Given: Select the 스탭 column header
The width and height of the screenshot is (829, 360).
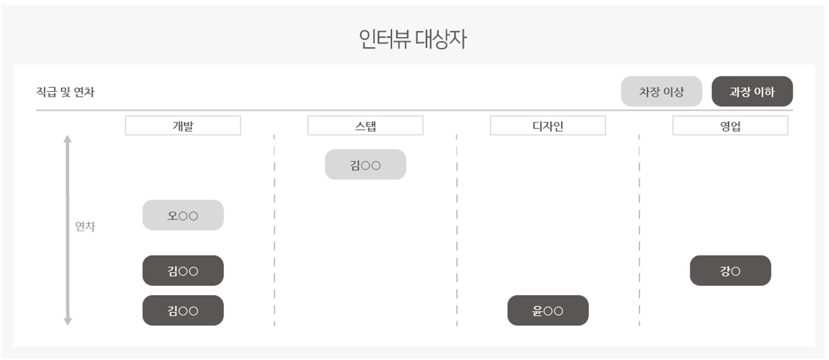Looking at the screenshot, I should point(365,126).
